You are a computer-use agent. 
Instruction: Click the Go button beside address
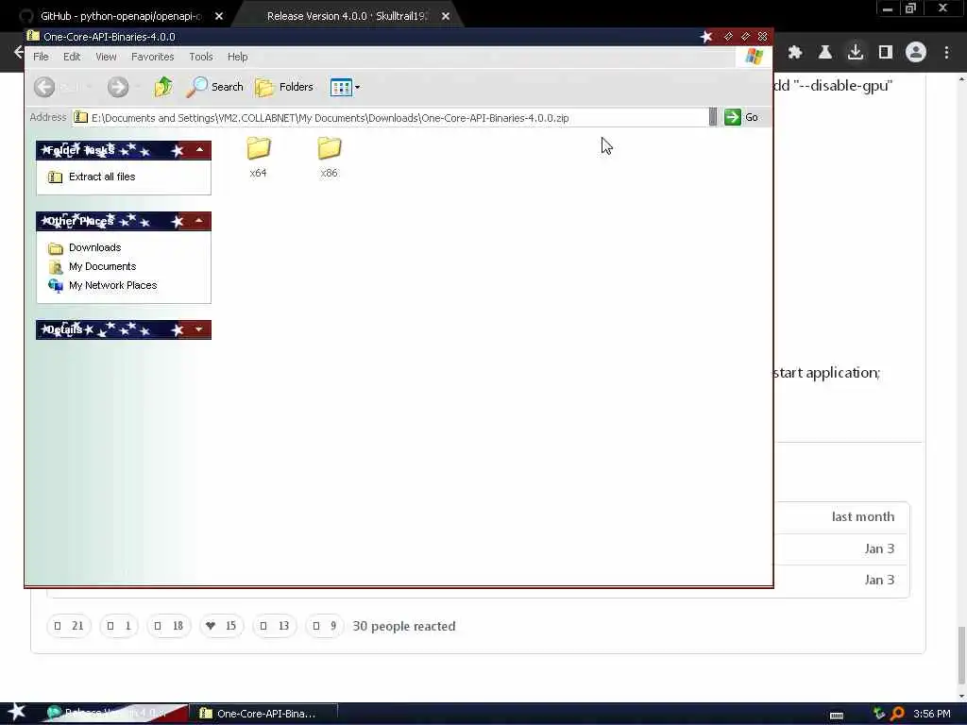(741, 117)
